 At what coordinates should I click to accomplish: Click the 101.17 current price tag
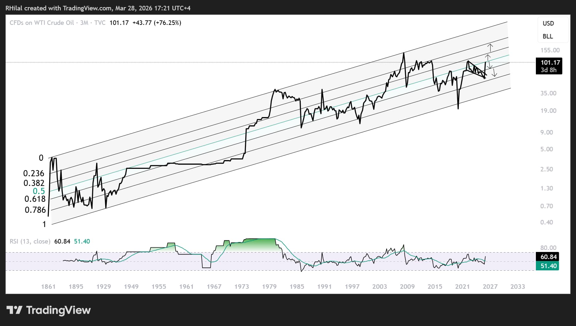pos(550,62)
